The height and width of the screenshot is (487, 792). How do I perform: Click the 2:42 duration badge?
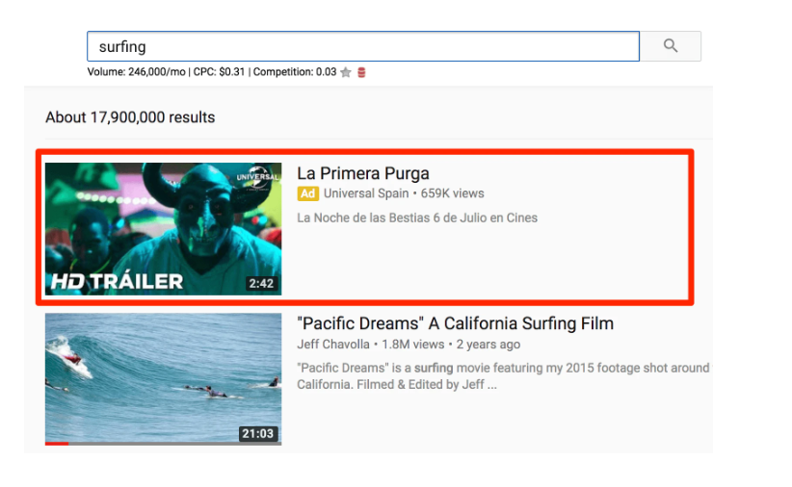pyautogui.click(x=262, y=283)
